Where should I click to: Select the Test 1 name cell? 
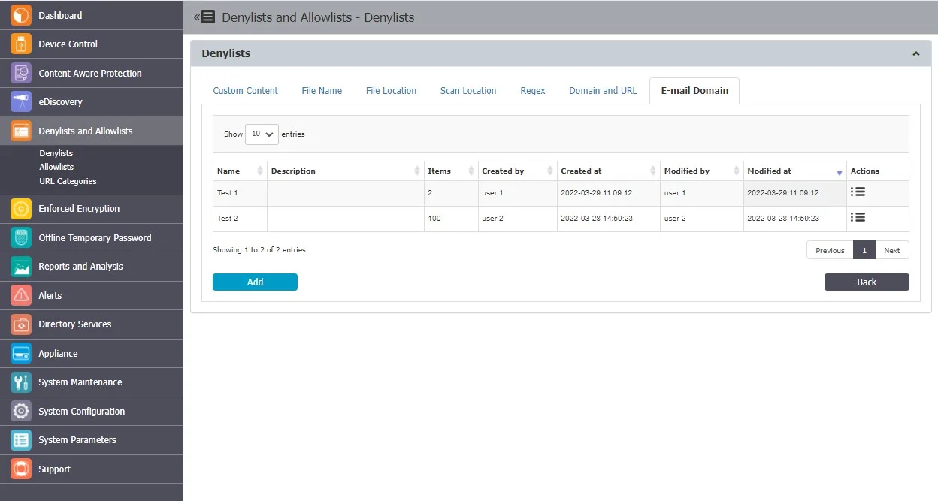(240, 193)
